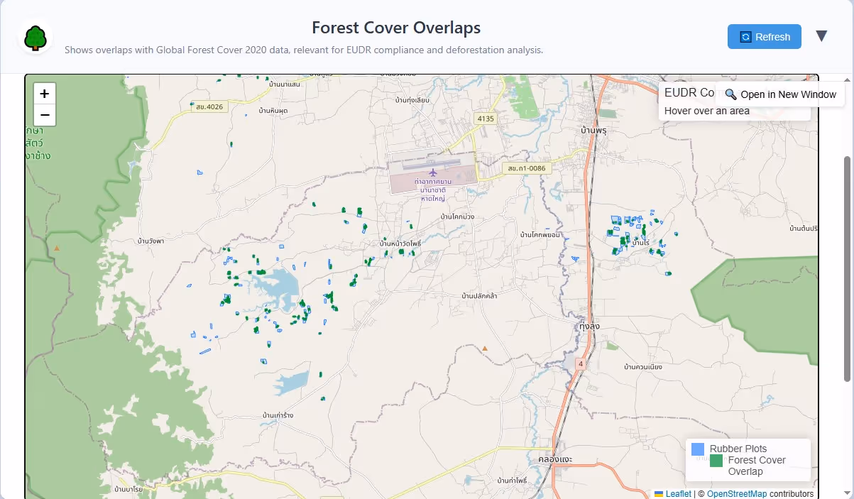Click the route 4 highway shield

coord(580,364)
